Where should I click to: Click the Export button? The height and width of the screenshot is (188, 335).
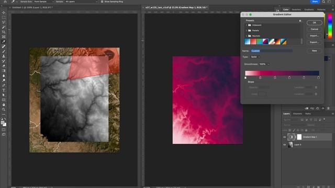tap(314, 42)
